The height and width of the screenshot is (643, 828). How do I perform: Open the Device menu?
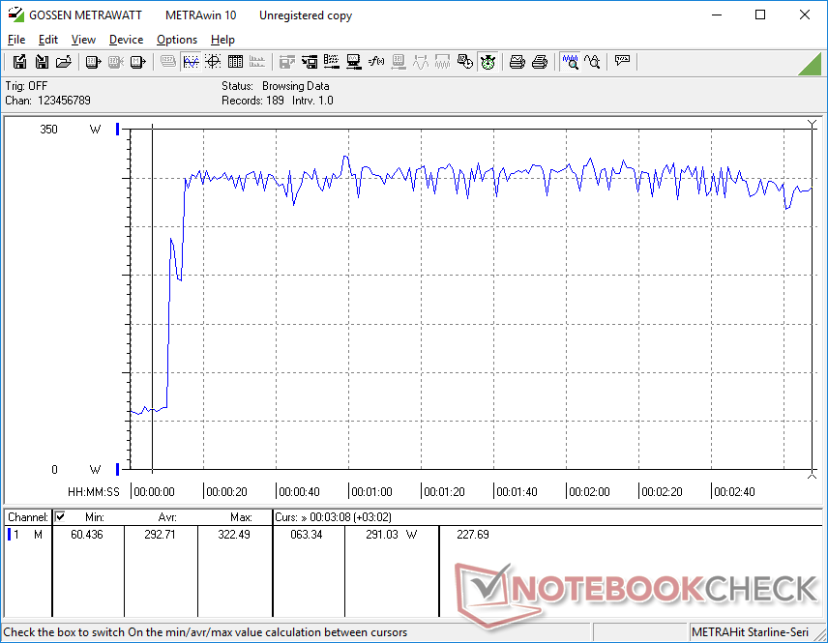point(126,40)
